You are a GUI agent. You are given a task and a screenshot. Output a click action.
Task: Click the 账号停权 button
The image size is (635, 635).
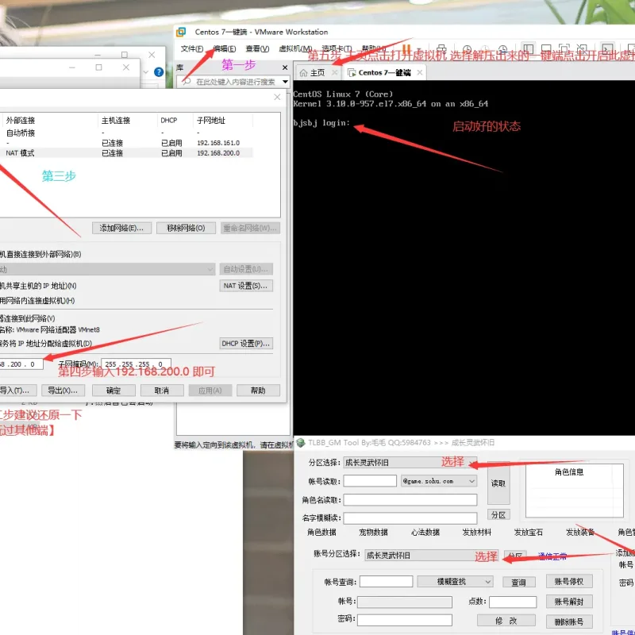[569, 582]
